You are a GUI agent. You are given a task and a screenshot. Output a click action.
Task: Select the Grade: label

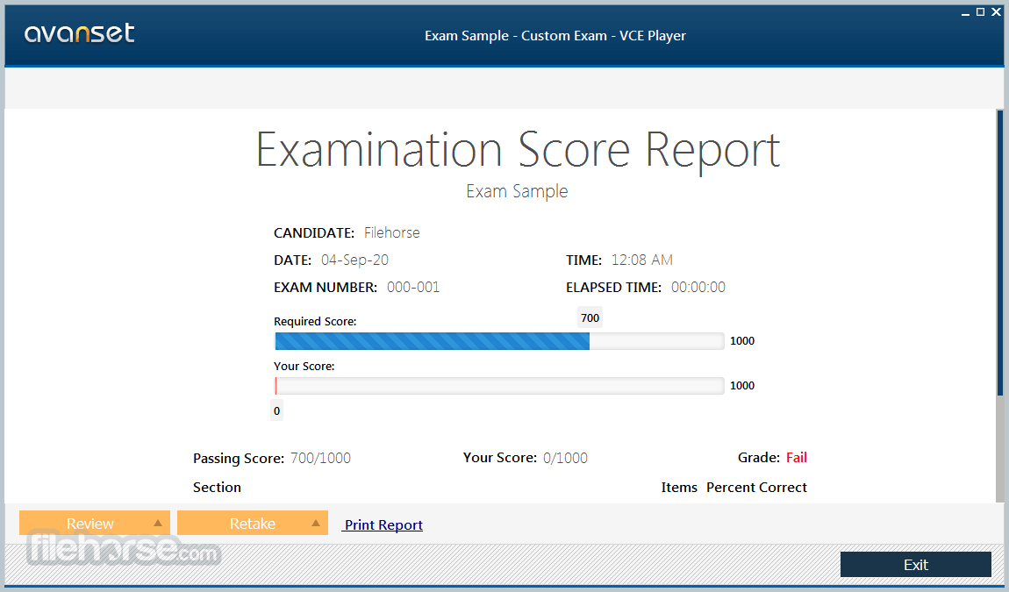click(759, 458)
